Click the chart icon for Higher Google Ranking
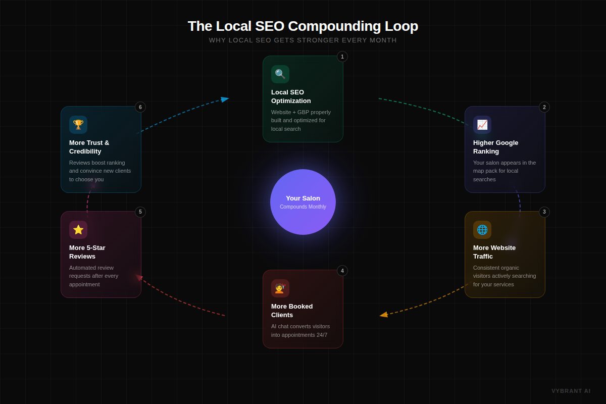Screen dimensions: 606x404 click(482, 125)
